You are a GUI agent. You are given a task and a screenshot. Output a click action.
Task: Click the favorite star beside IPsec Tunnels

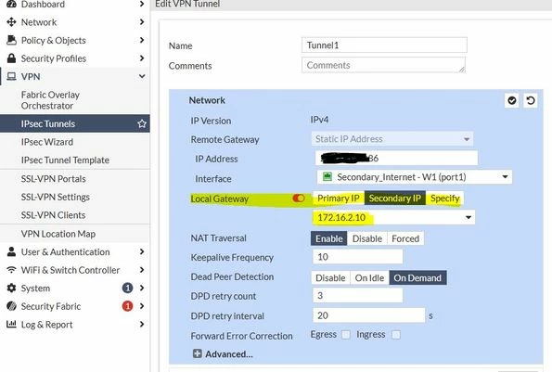[x=142, y=124]
